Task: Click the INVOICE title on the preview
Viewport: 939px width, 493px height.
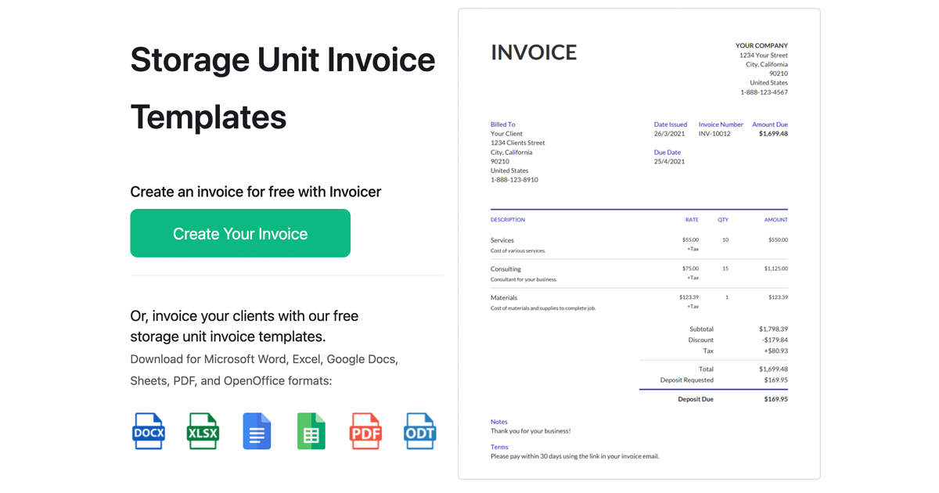Action: (534, 52)
